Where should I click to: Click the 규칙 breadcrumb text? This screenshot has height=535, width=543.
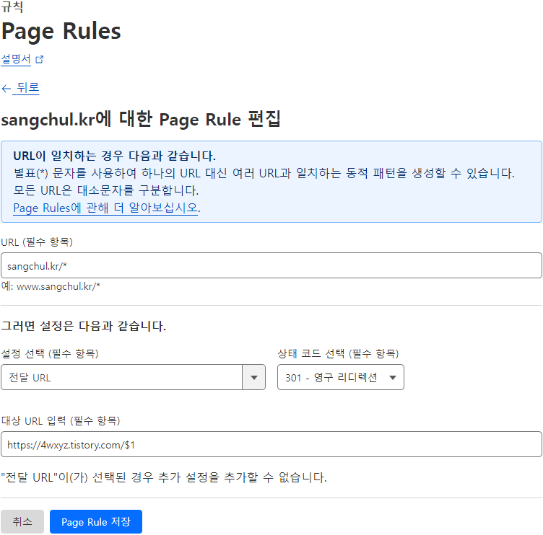click(x=12, y=6)
